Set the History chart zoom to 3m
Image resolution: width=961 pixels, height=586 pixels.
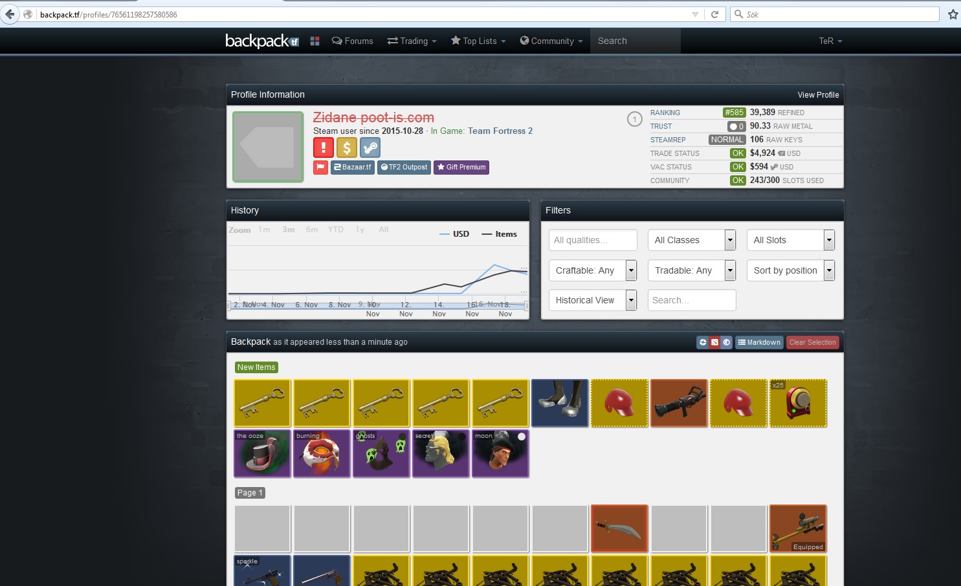(x=289, y=230)
